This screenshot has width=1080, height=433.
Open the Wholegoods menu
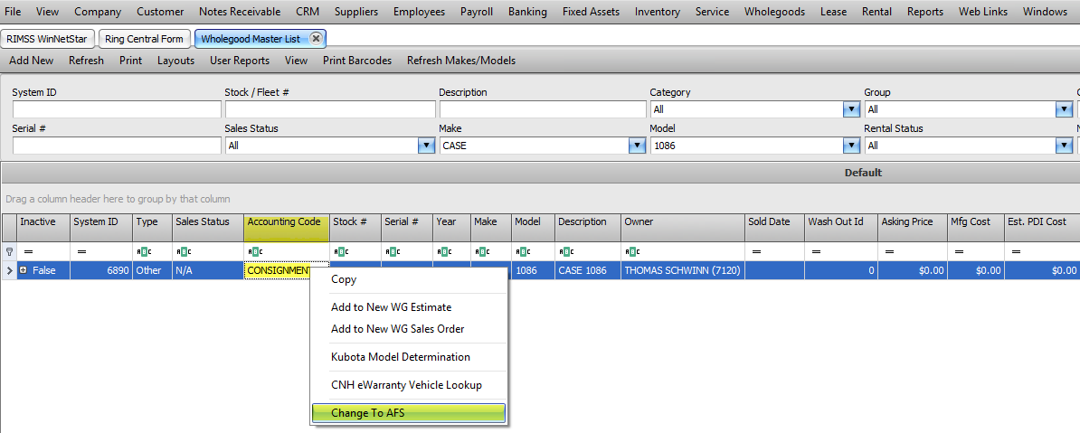pos(775,12)
